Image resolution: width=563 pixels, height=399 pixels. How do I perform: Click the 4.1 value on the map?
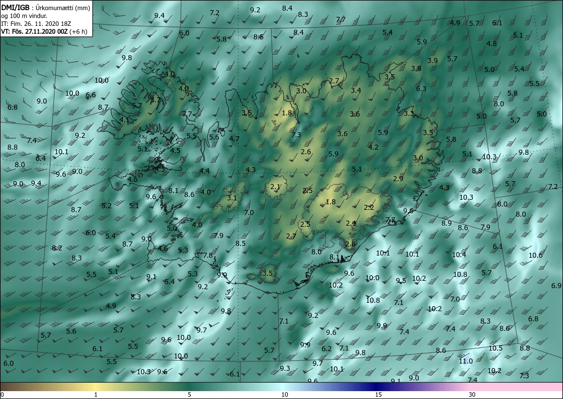pyautogui.click(x=124, y=119)
